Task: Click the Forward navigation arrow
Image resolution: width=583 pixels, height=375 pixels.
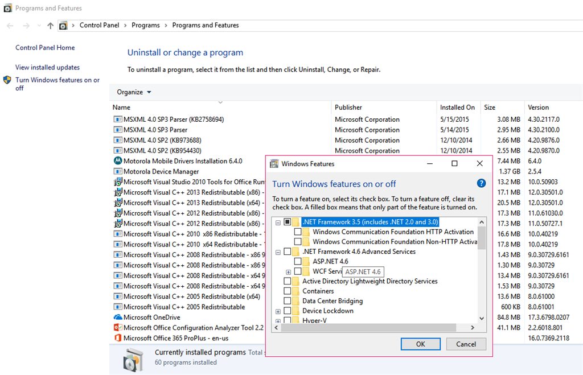Action: [26, 26]
